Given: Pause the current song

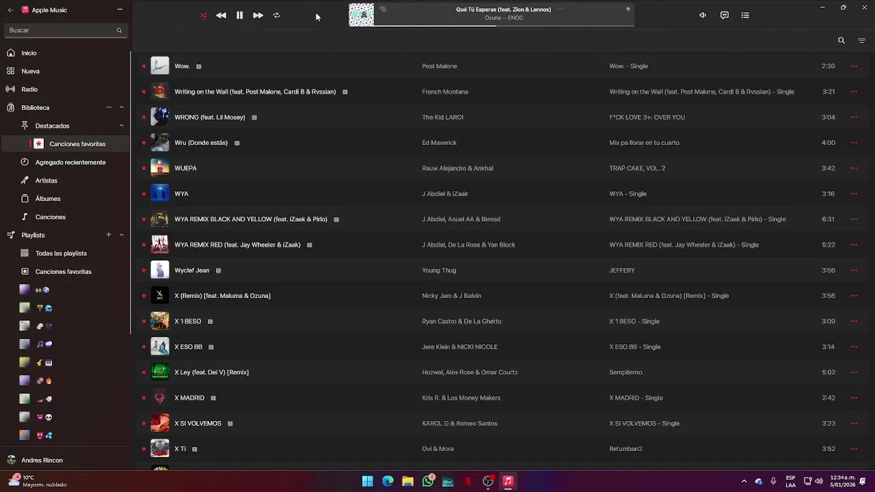Looking at the screenshot, I should coord(239,15).
